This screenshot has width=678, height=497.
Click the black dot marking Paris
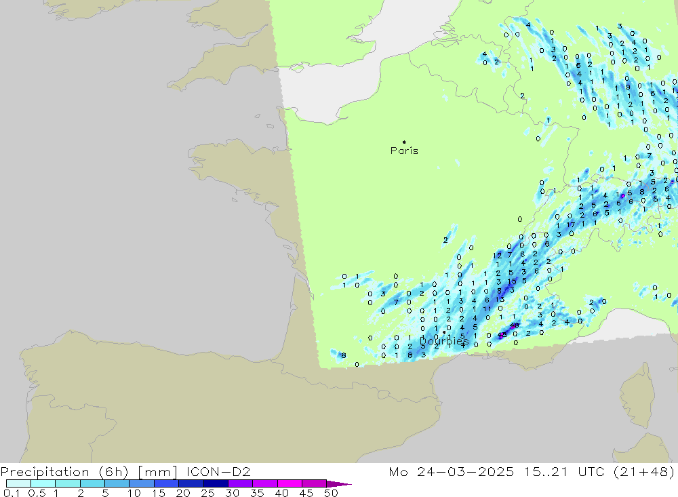pos(404,142)
